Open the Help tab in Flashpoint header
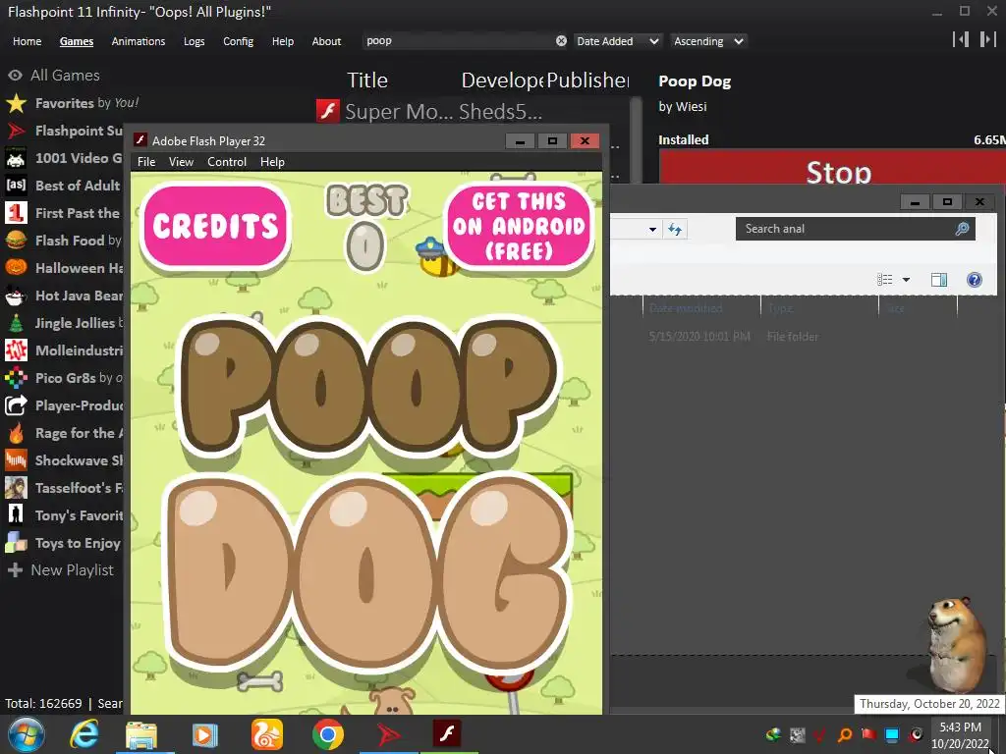 (282, 41)
